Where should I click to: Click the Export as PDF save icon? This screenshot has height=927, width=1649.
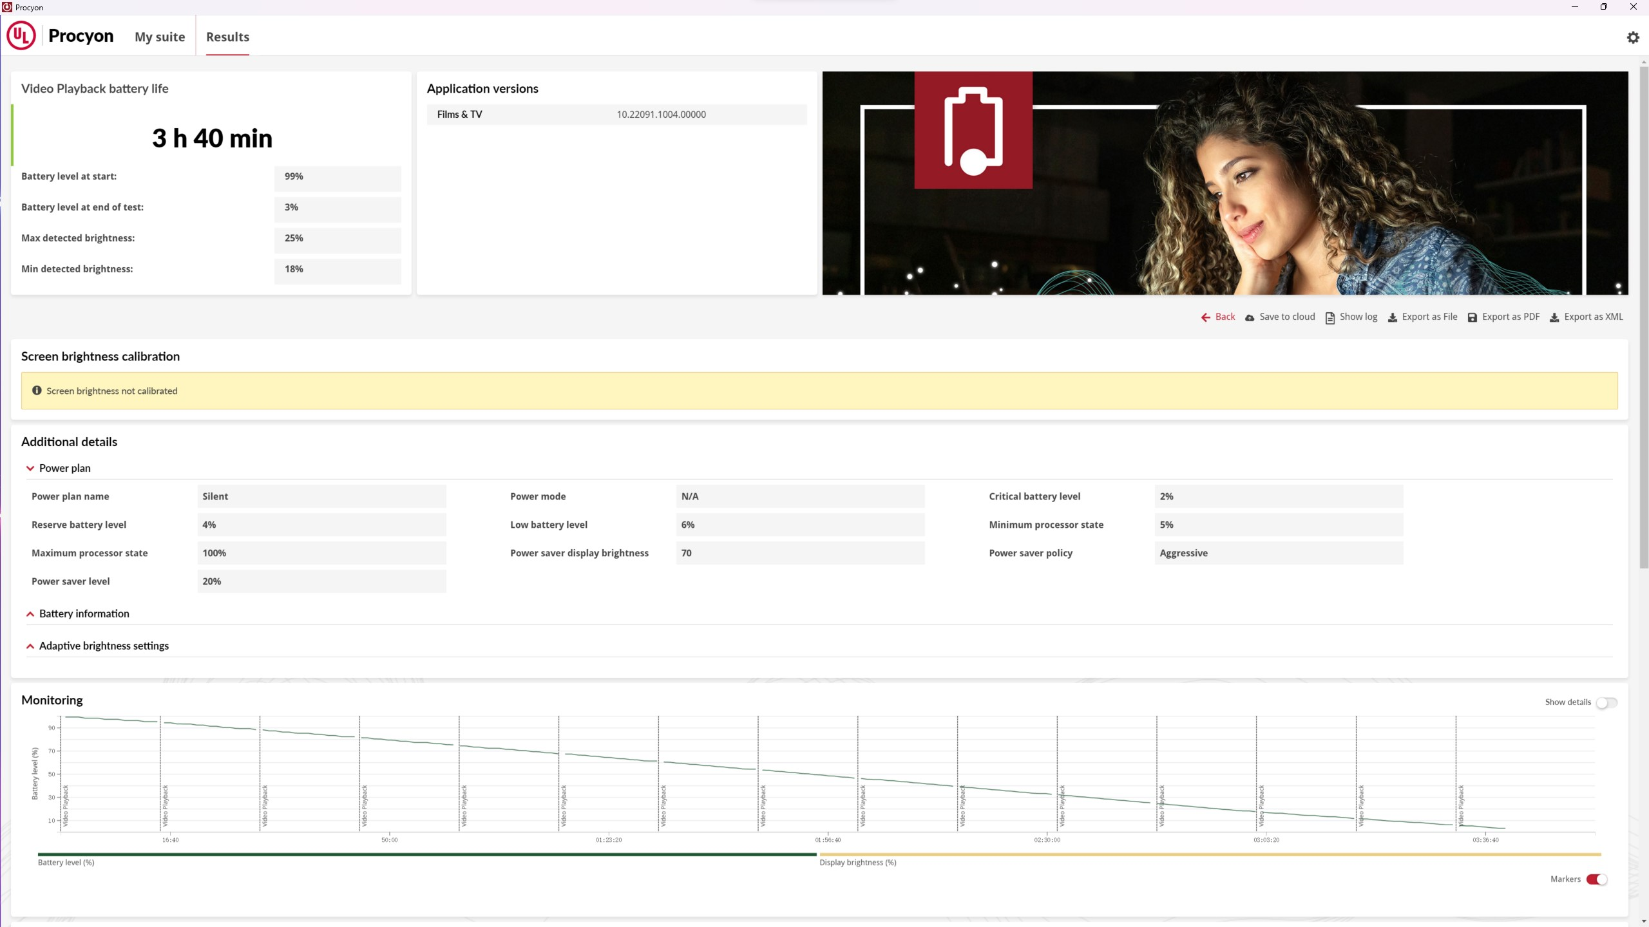click(1473, 317)
